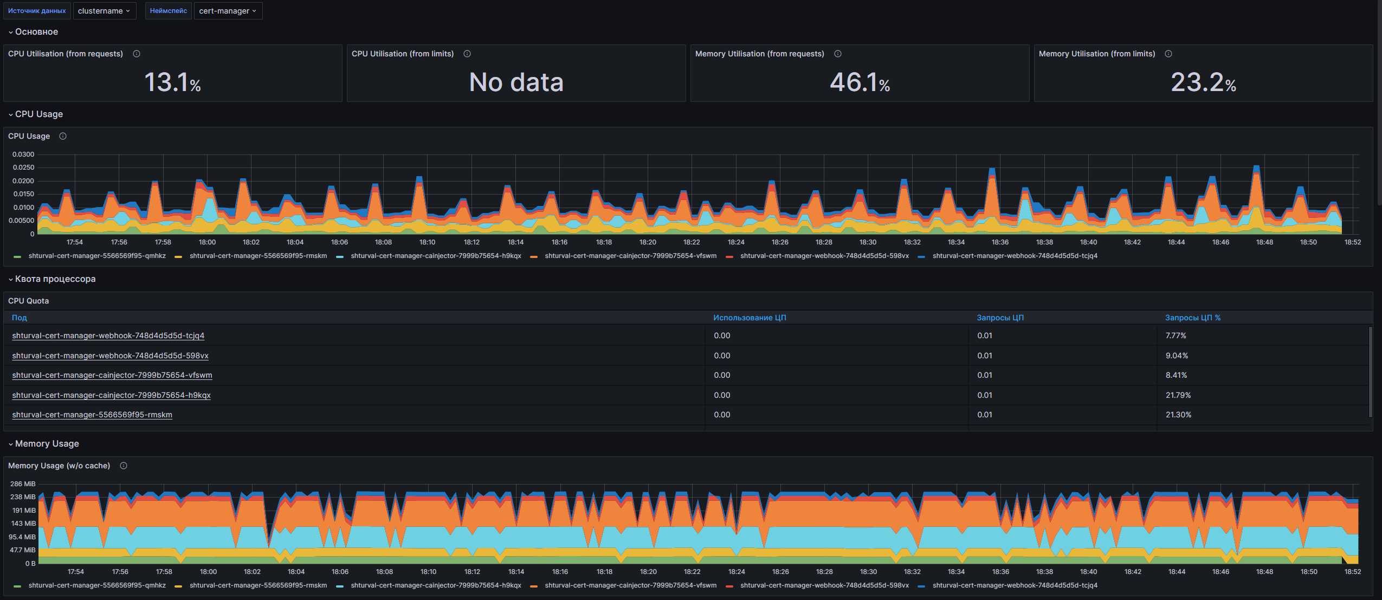
Task: Open pod link shturval-cert-manager-5566569f95-rmskm
Action: tap(92, 415)
